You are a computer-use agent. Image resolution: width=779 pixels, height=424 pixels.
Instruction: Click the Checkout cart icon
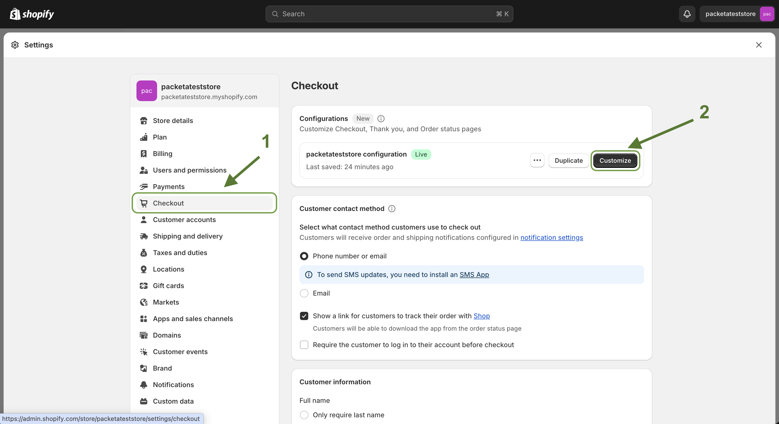pyautogui.click(x=144, y=203)
